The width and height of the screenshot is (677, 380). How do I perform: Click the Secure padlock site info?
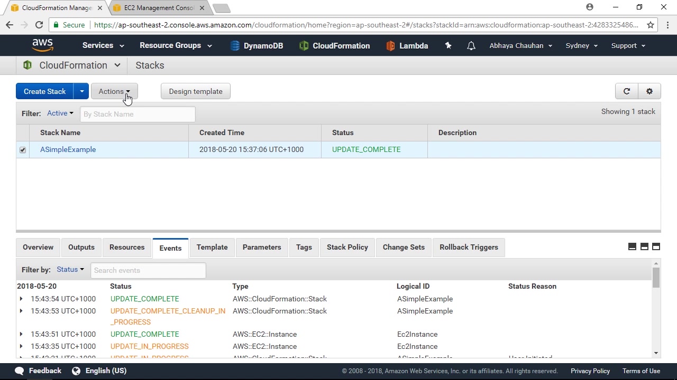[x=69, y=25]
